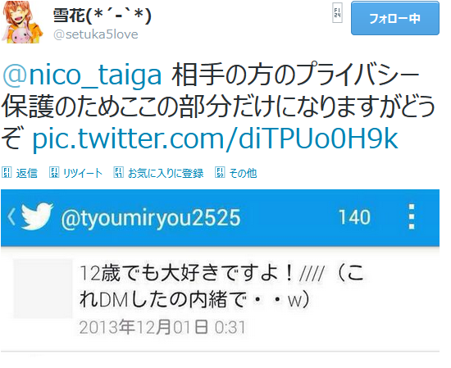Screen dimensions: 451x368
Task: Open 雪花 profile avatar image
Action: (22, 22)
